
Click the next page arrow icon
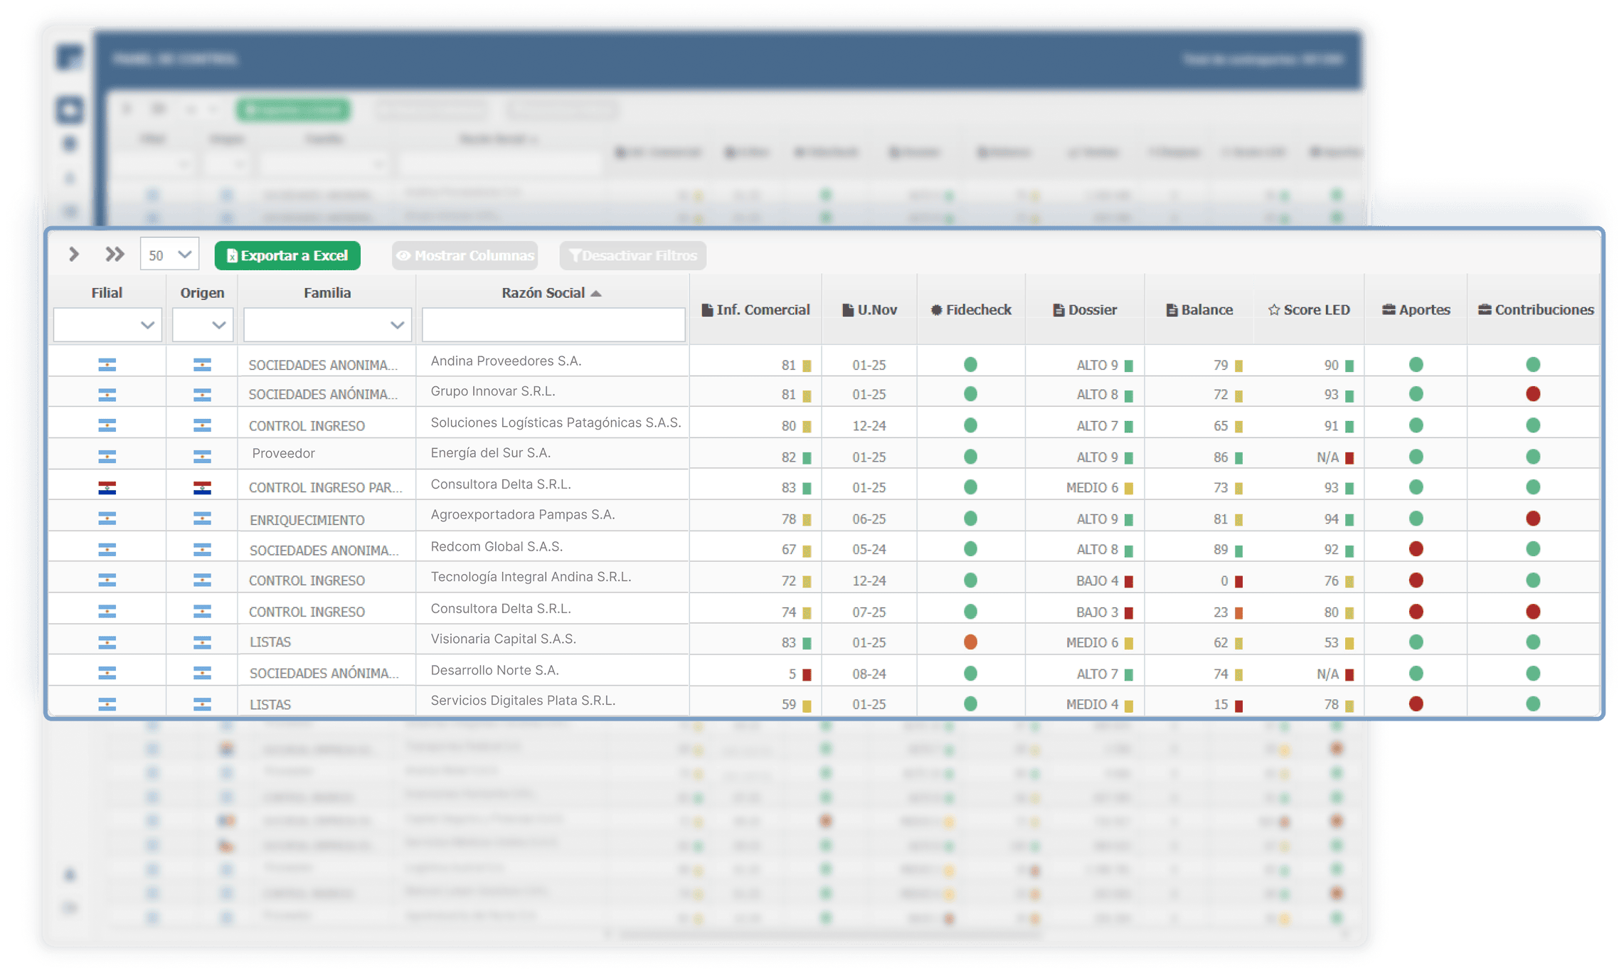(74, 255)
